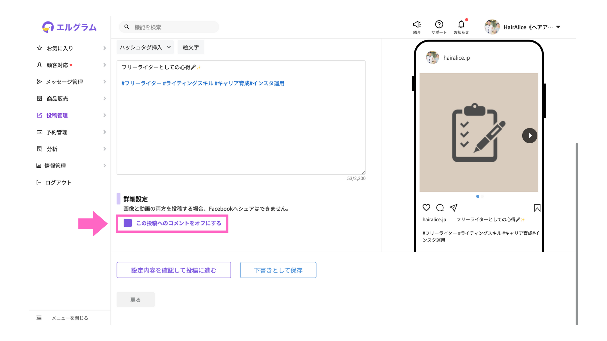This screenshot has width=607, height=341.
Task: Expand the お気に入り chevron
Action: click(x=105, y=48)
